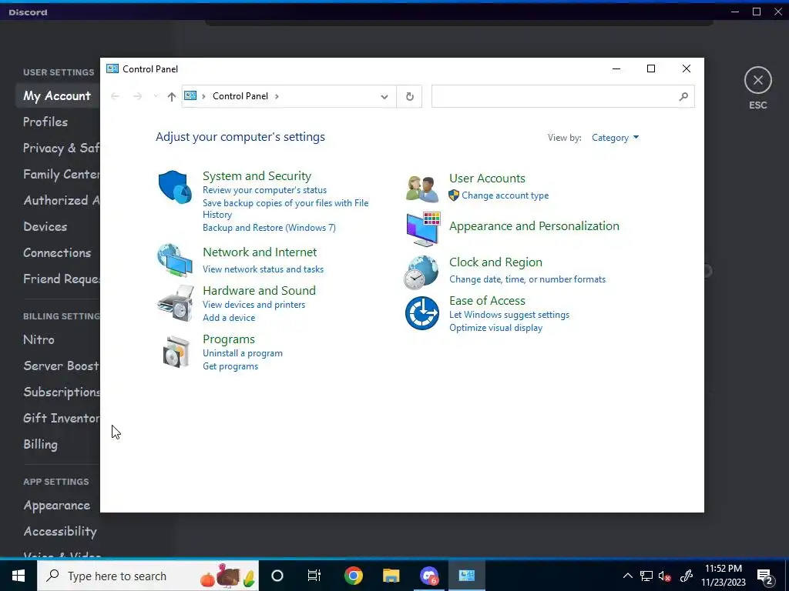Open Connections in Discord settings

(x=57, y=252)
